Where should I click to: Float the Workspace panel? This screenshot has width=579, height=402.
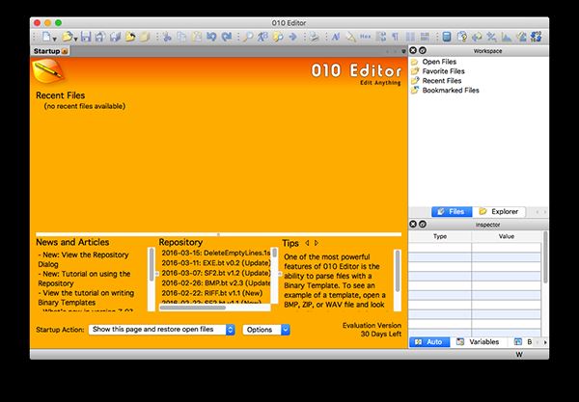[423, 50]
